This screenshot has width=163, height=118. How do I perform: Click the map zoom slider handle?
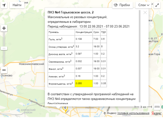coord(4,48)
